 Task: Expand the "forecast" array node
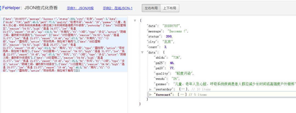coord(150,95)
